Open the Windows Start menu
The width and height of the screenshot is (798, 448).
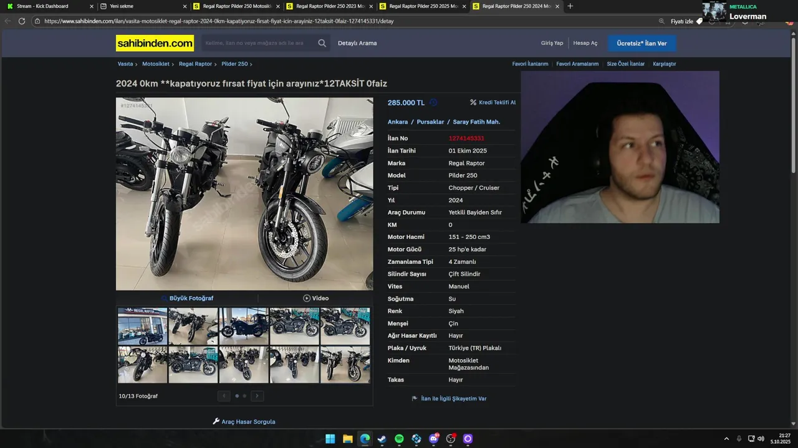(330, 439)
